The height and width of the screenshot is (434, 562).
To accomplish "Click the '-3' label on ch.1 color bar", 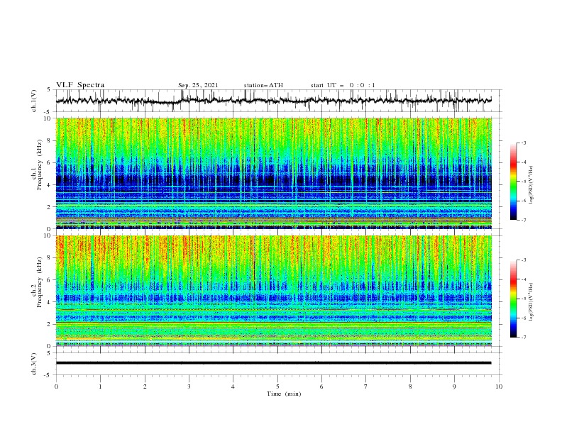I will 524,143.
